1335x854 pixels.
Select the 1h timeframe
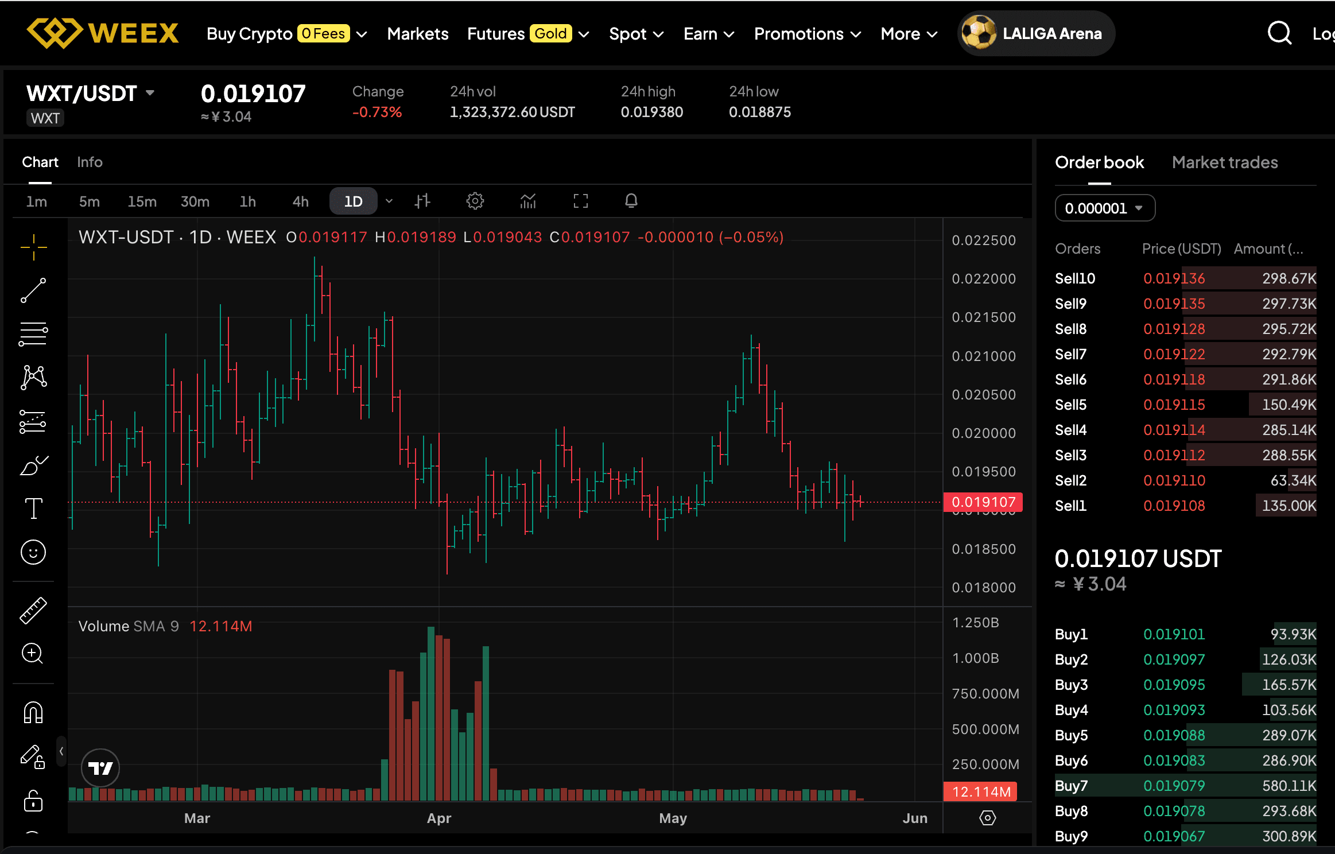[248, 201]
